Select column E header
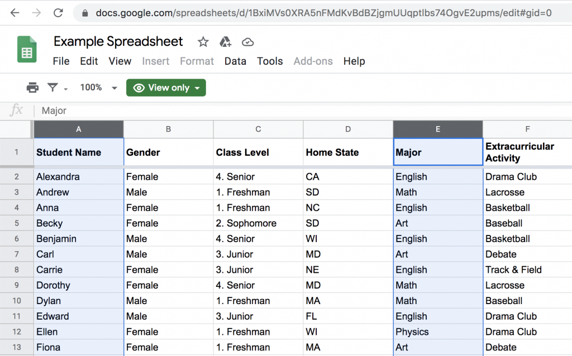The image size is (572, 356). 438,129
